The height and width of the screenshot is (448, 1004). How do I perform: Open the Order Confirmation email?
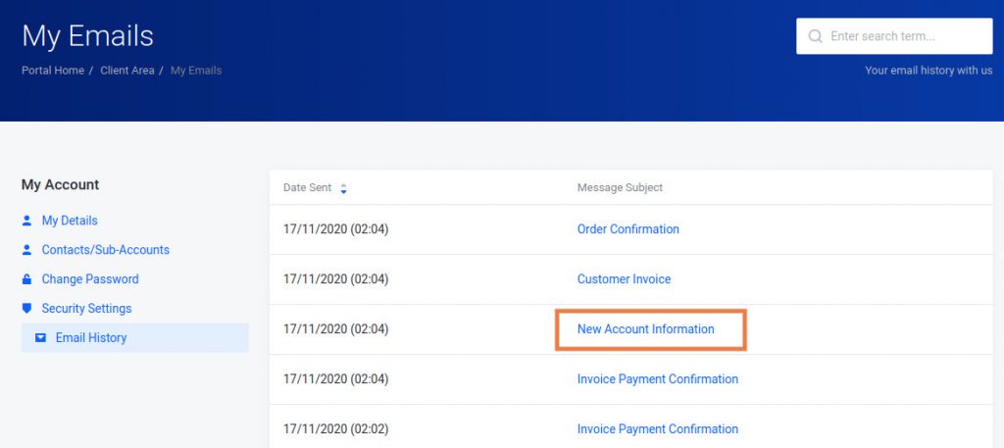click(x=628, y=229)
